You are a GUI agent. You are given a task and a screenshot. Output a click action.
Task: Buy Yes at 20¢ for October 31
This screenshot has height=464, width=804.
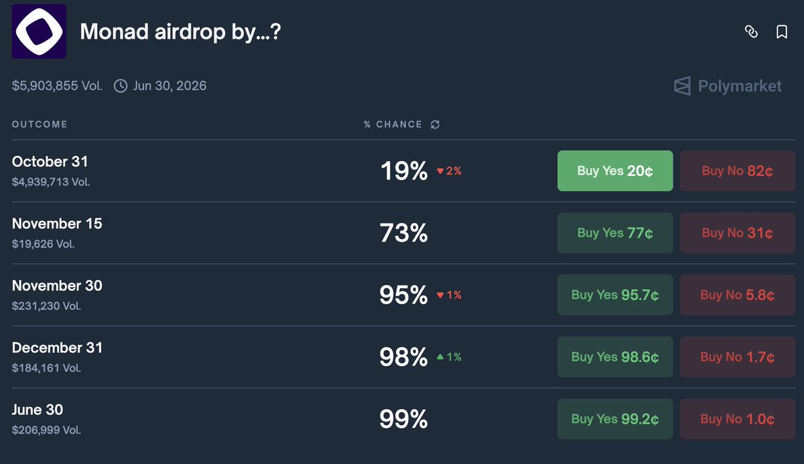click(x=615, y=171)
